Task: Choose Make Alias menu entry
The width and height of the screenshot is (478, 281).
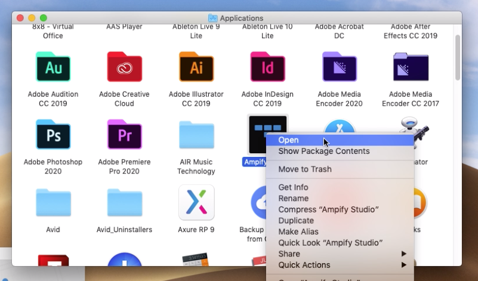Action: (x=340, y=231)
